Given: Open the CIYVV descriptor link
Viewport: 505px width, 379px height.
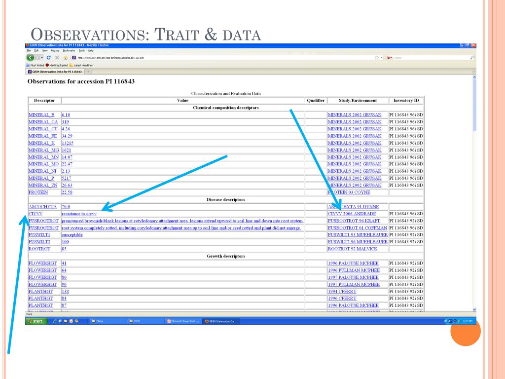Looking at the screenshot, I should pos(36,214).
